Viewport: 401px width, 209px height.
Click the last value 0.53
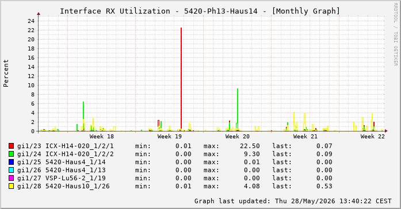click(x=324, y=186)
